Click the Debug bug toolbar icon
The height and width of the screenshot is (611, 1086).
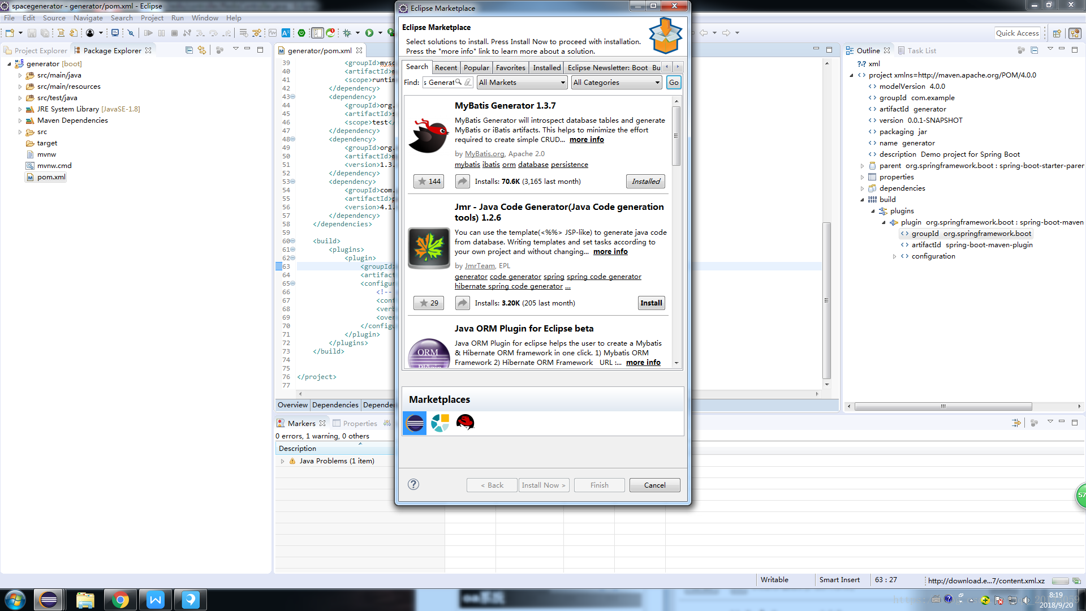[x=347, y=33]
